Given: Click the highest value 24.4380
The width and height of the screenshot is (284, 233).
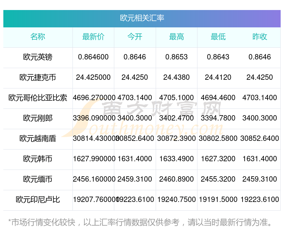Looking at the screenshot, I should 176,77.
